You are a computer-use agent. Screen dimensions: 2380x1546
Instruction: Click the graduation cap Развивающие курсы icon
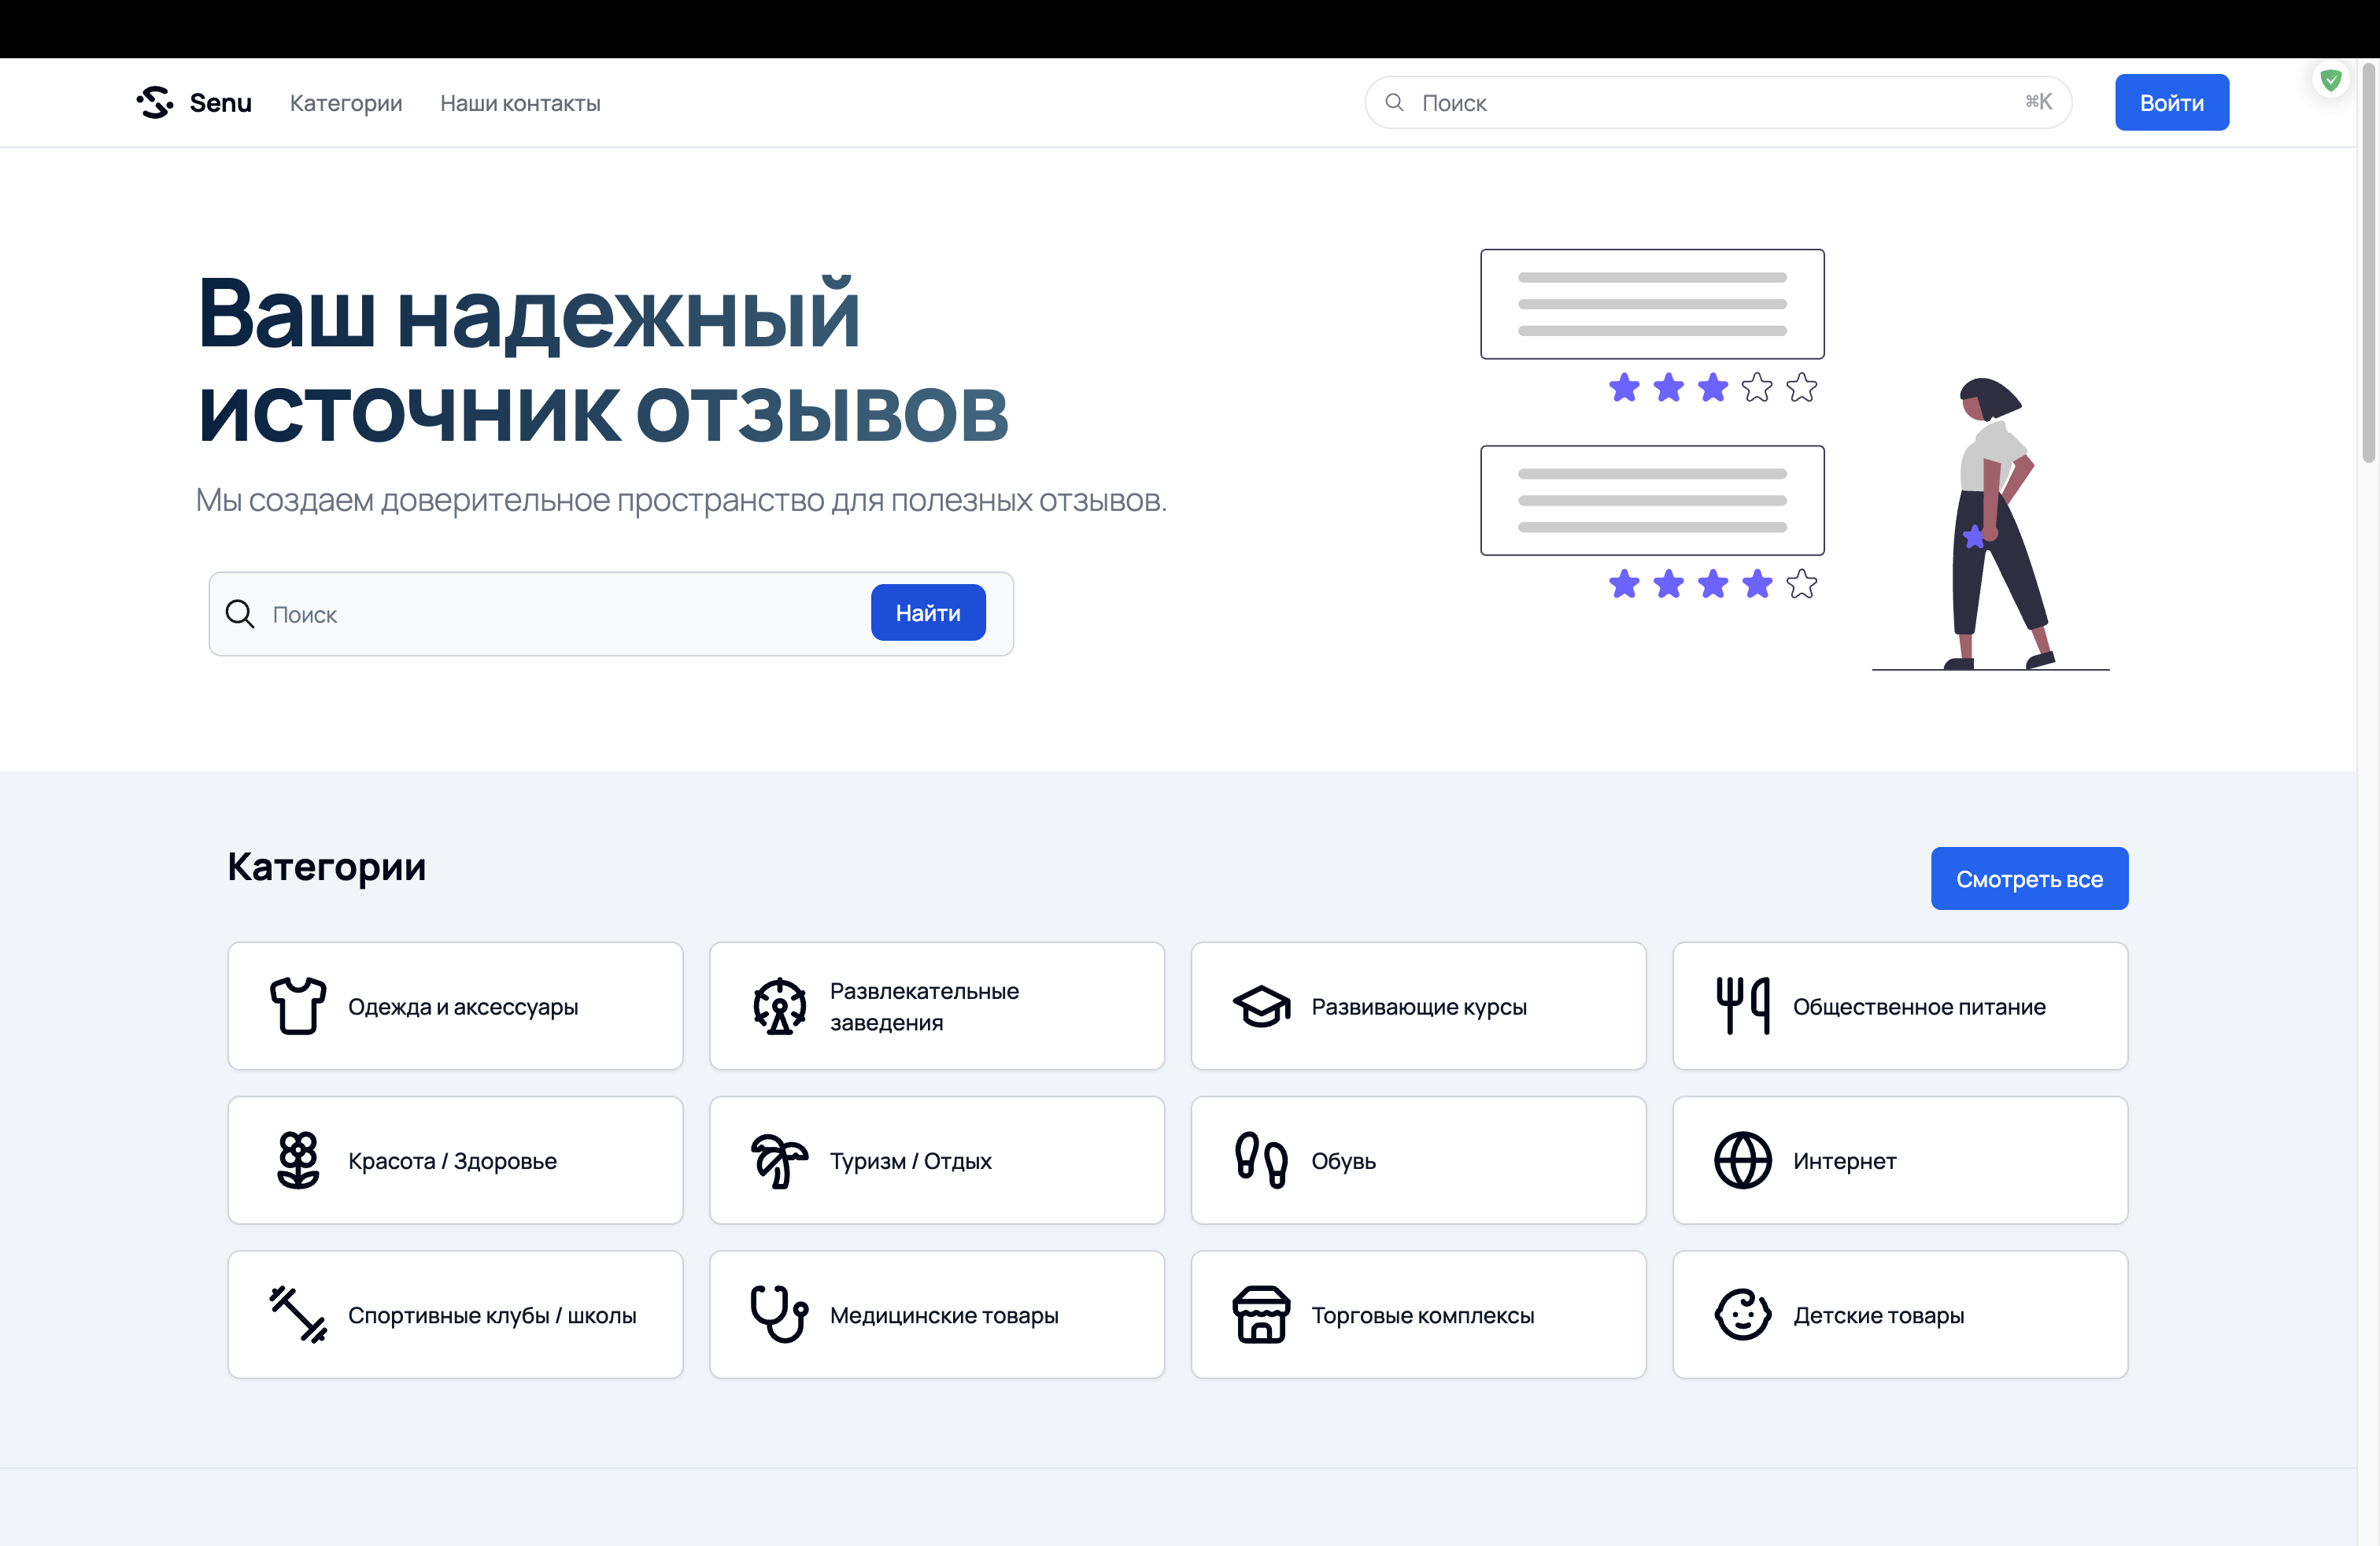click(x=1261, y=1006)
